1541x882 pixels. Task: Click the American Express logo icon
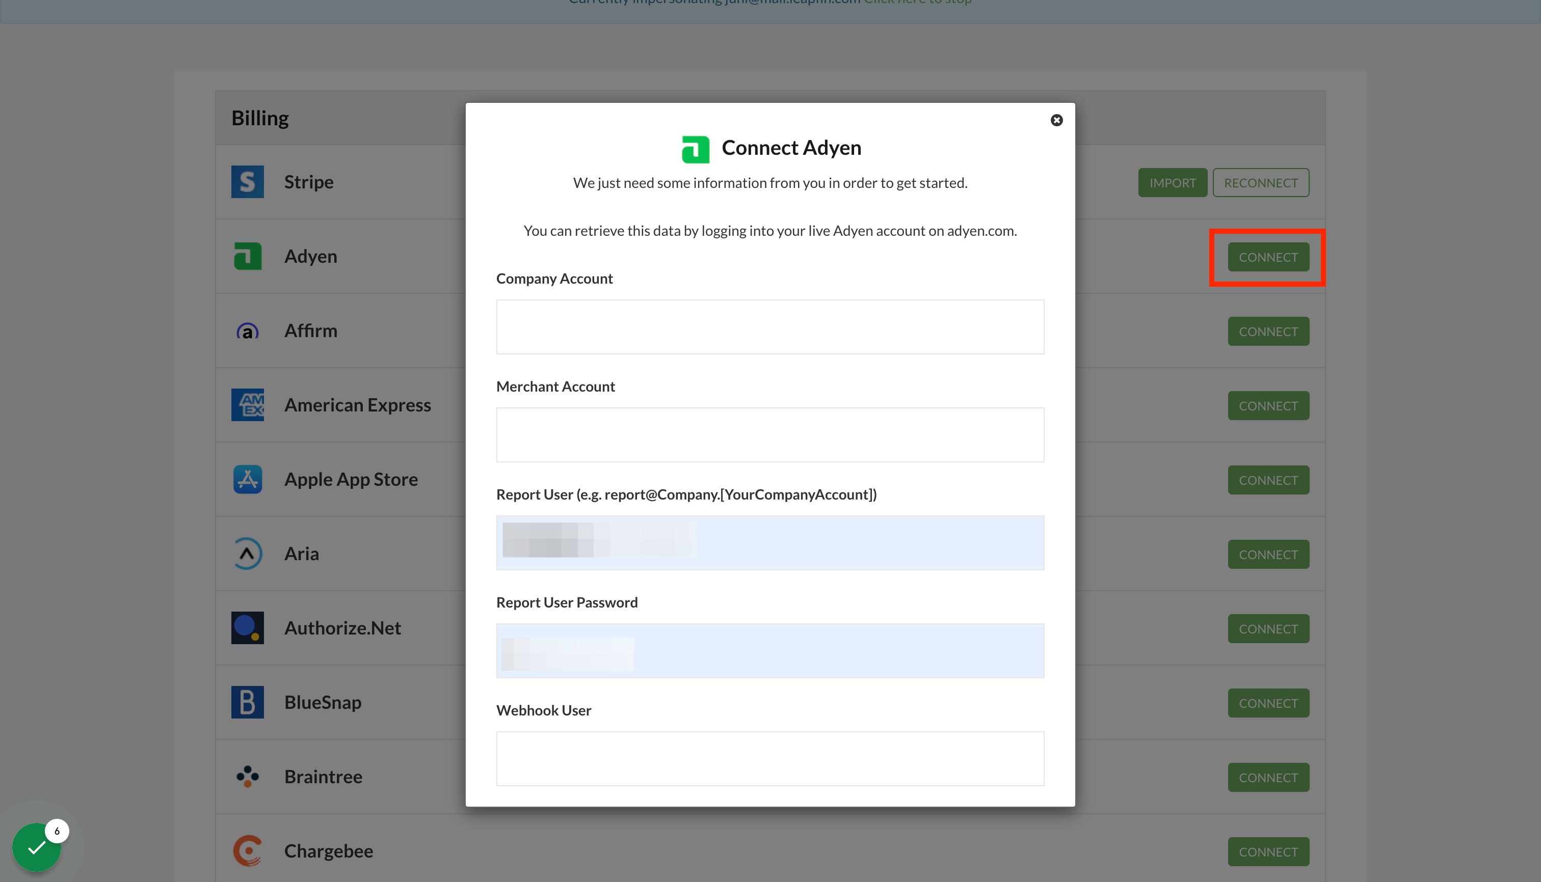coord(247,405)
